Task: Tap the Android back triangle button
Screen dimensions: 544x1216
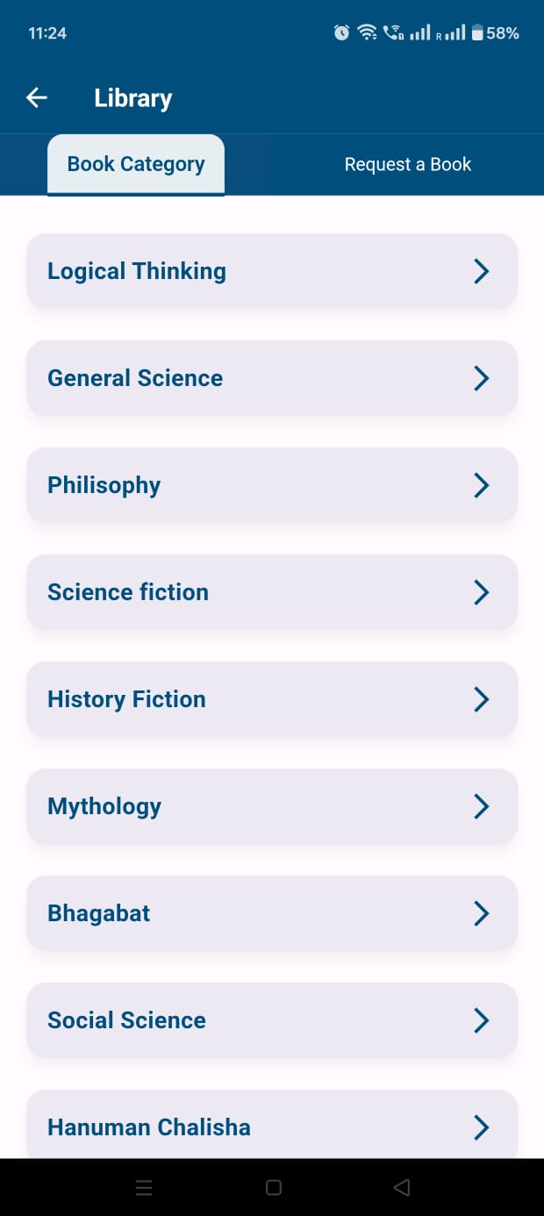Action: coord(402,1187)
